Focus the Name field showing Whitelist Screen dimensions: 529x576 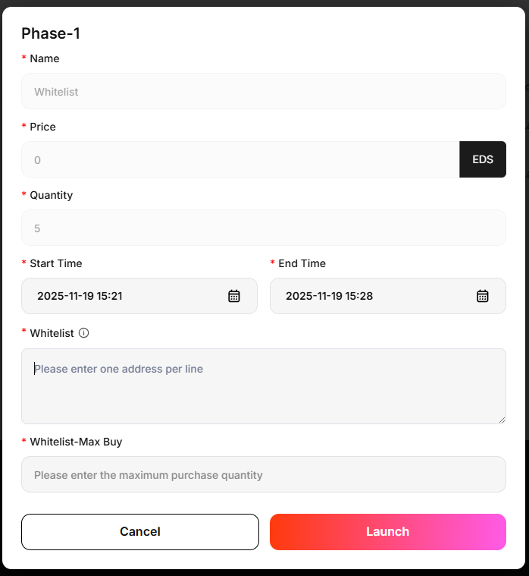coord(263,91)
